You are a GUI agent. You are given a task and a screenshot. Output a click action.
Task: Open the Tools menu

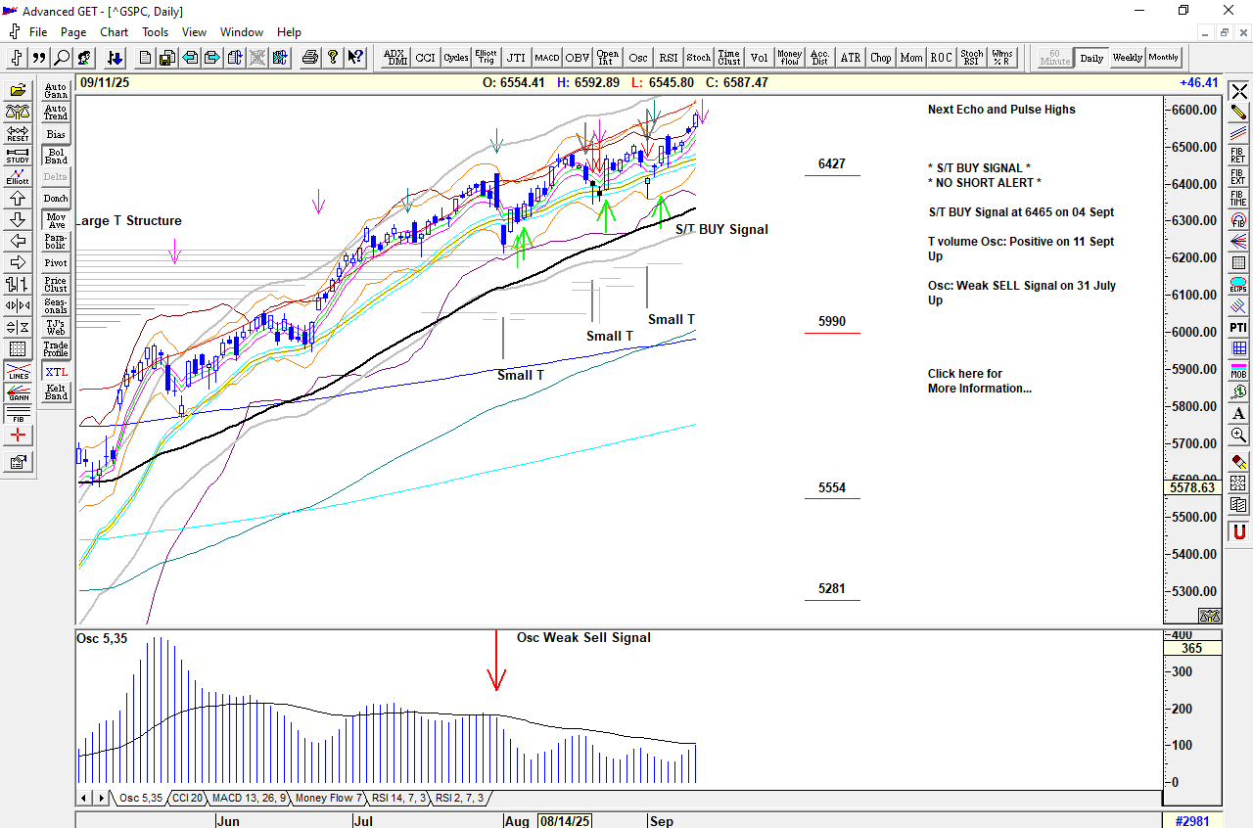[155, 32]
